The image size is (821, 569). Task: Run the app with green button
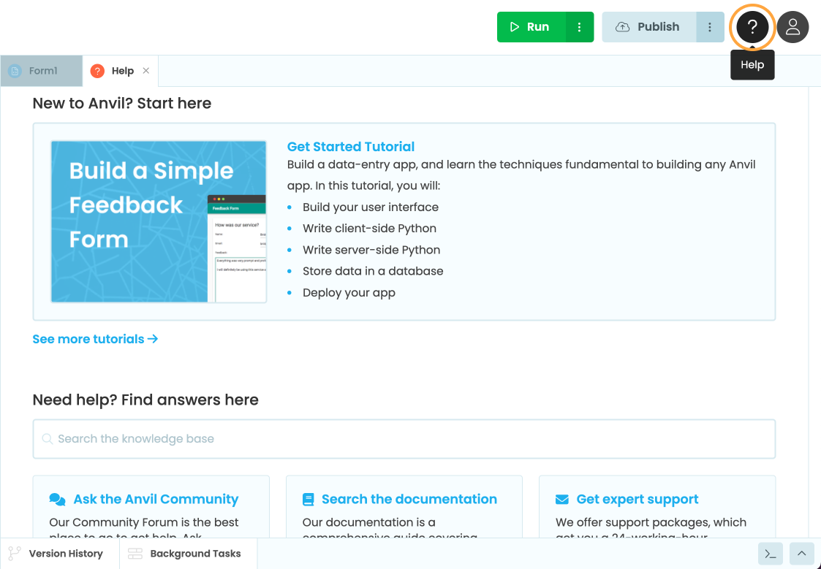(531, 27)
